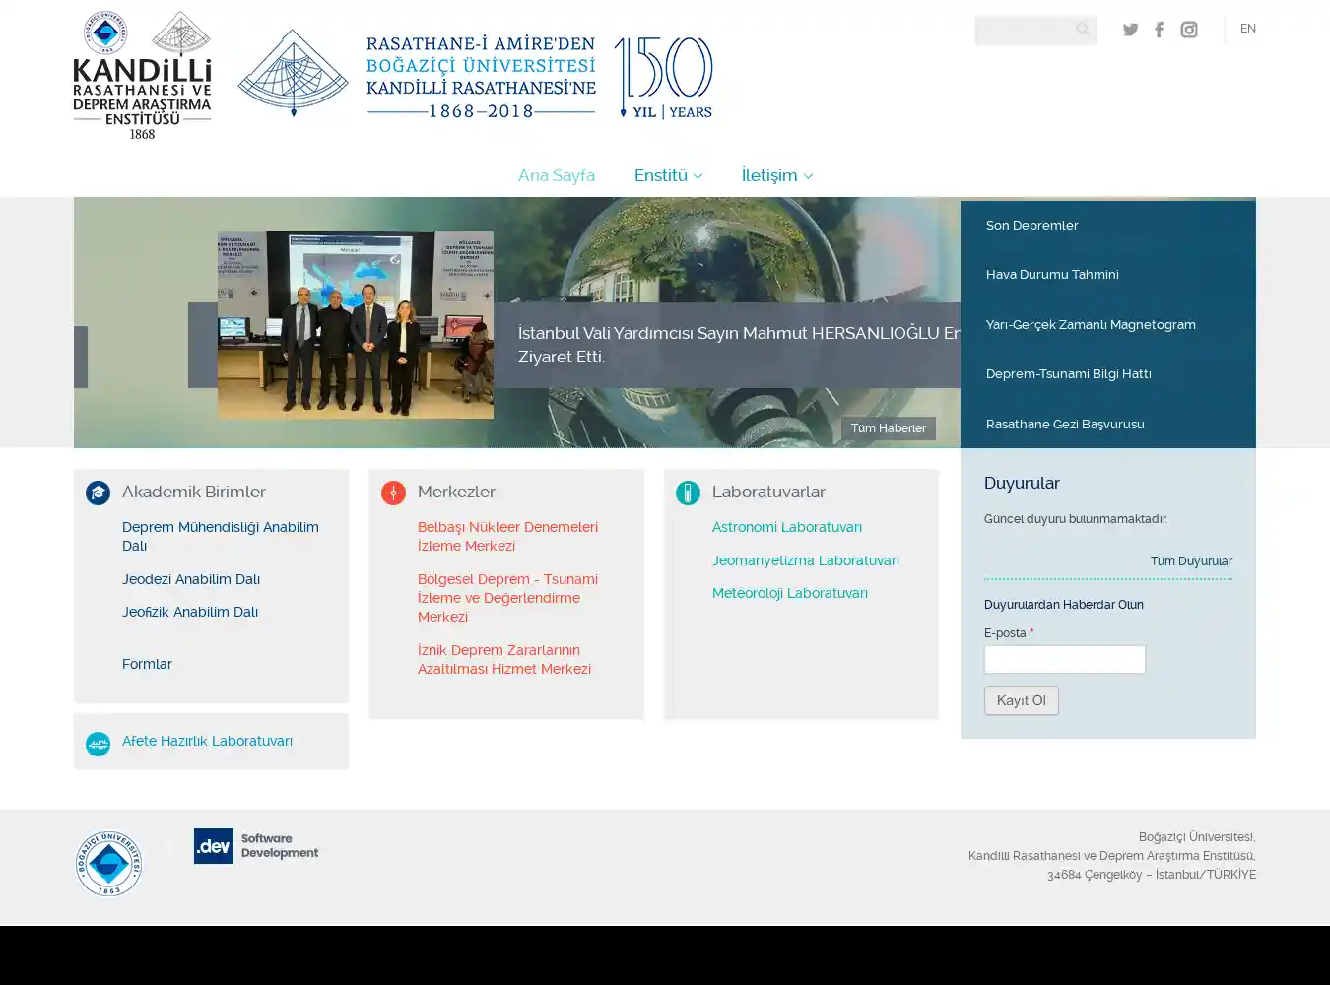The width and height of the screenshot is (1330, 985).
Task: Click the Laboratuvarlar heading
Action: (768, 492)
